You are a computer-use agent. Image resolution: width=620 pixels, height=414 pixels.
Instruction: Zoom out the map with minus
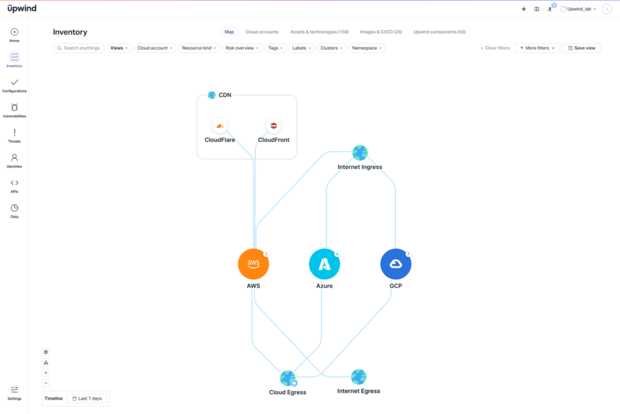(46, 383)
